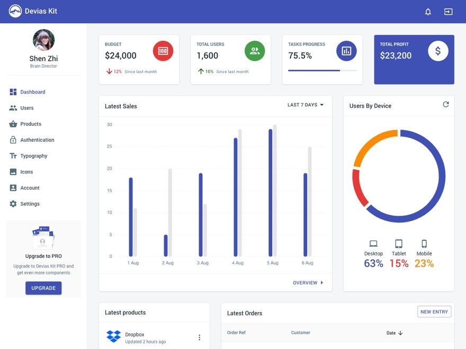Click the New Entry button
Screen dimensions: 466x349
(434, 312)
